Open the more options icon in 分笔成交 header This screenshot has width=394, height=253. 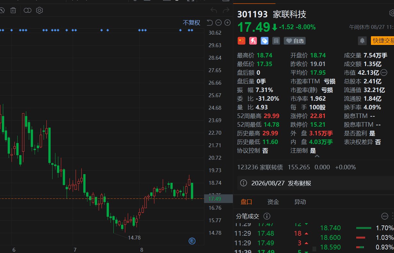tap(385, 216)
